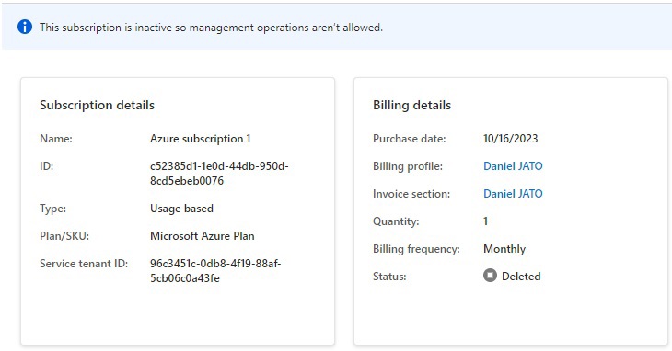Image resolution: width=672 pixels, height=351 pixels.
Task: Click the Quantity: label
Action: coord(396,221)
